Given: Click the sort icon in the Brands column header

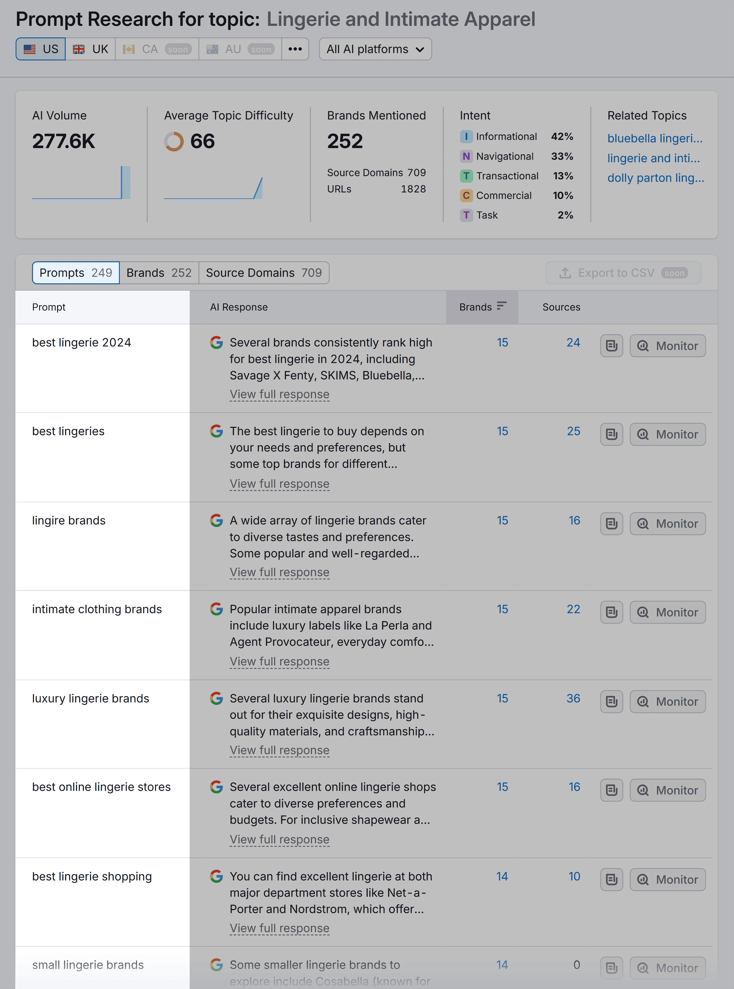Looking at the screenshot, I should point(502,306).
